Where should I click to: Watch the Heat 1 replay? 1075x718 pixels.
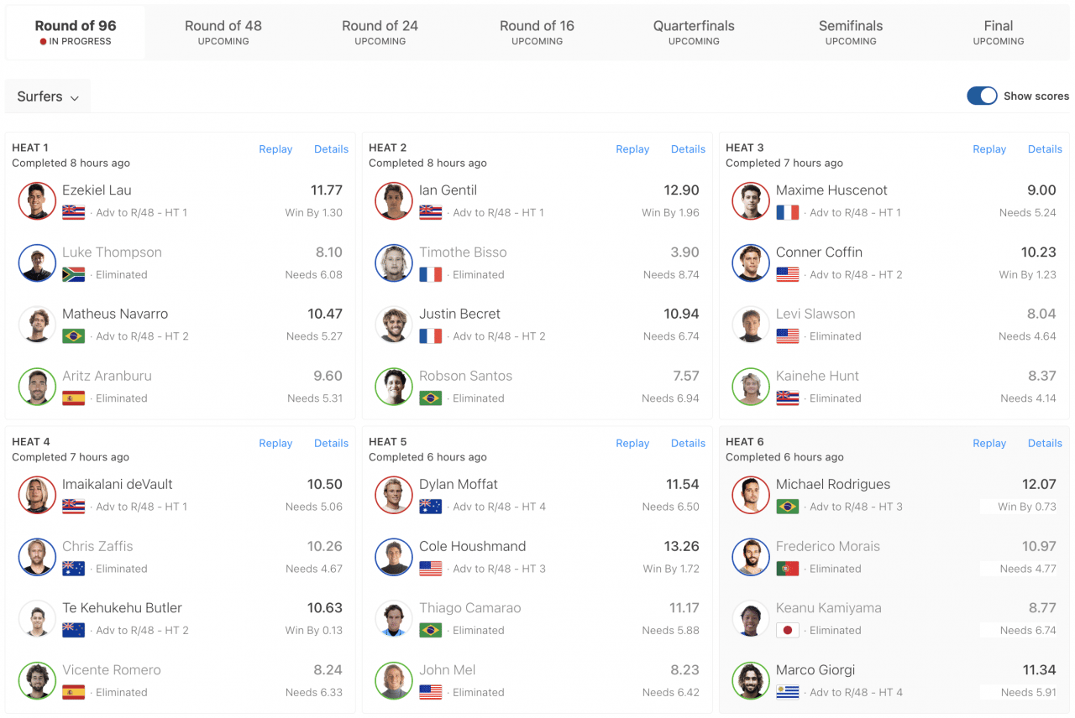click(275, 149)
